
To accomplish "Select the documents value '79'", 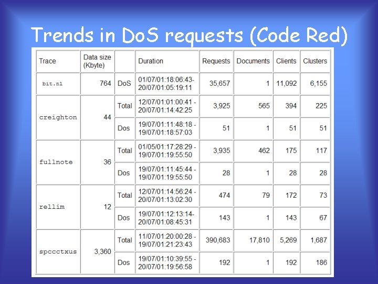I will (266, 195).
